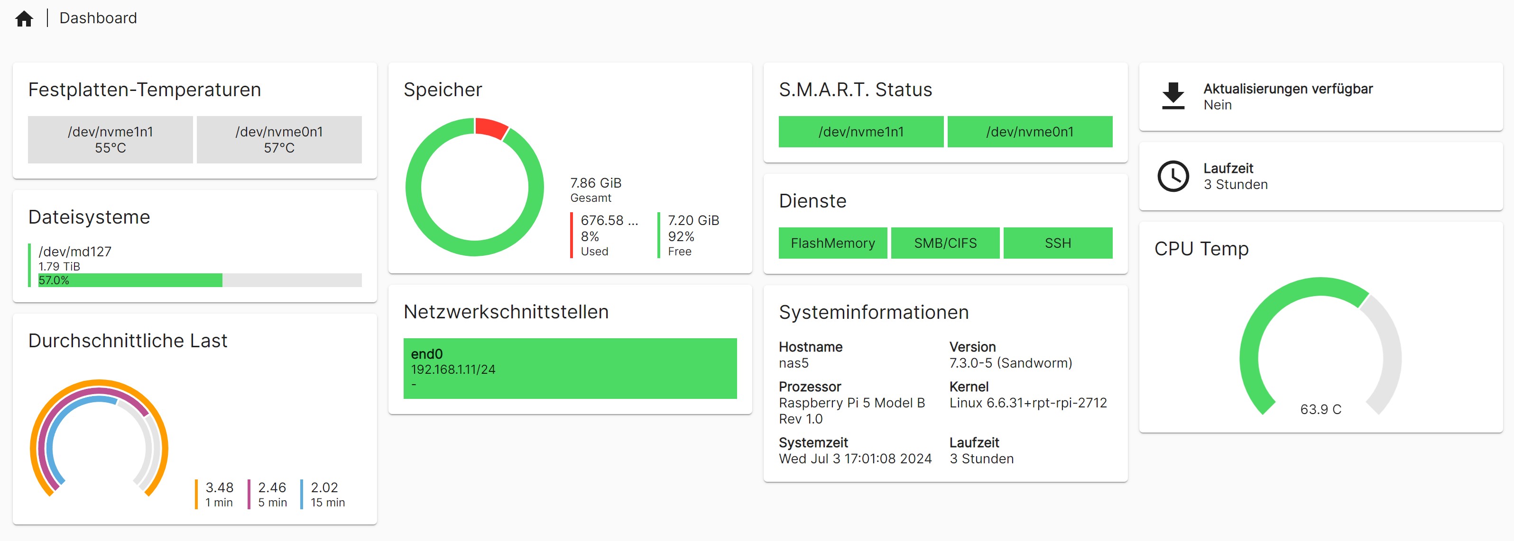Click the /dev/md127 57.0% usage bar
This screenshot has width=1514, height=541.
click(x=200, y=280)
